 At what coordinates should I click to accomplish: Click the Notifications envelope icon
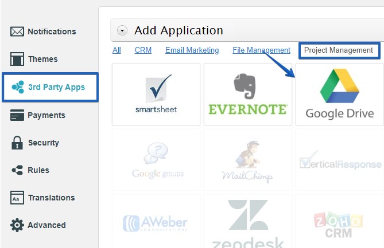pos(17,32)
